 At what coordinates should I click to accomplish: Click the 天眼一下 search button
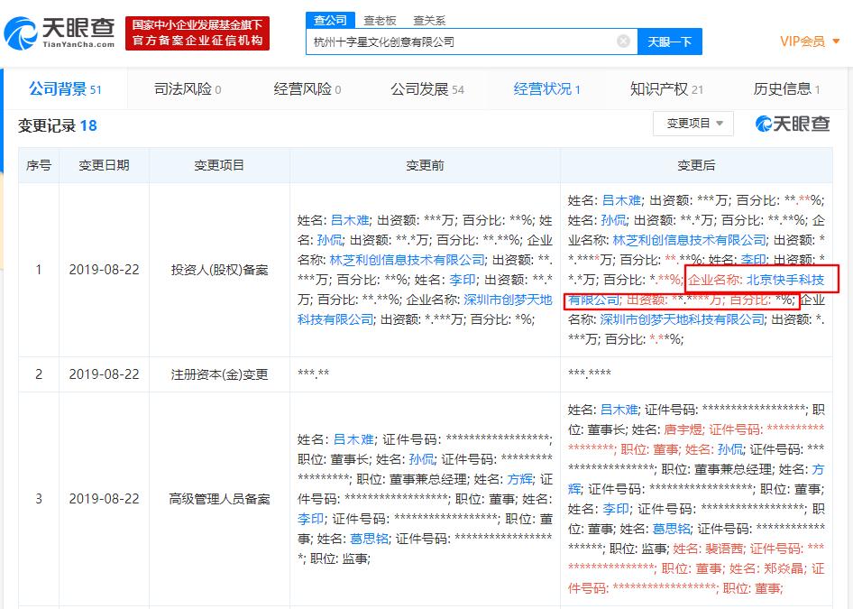(670, 42)
